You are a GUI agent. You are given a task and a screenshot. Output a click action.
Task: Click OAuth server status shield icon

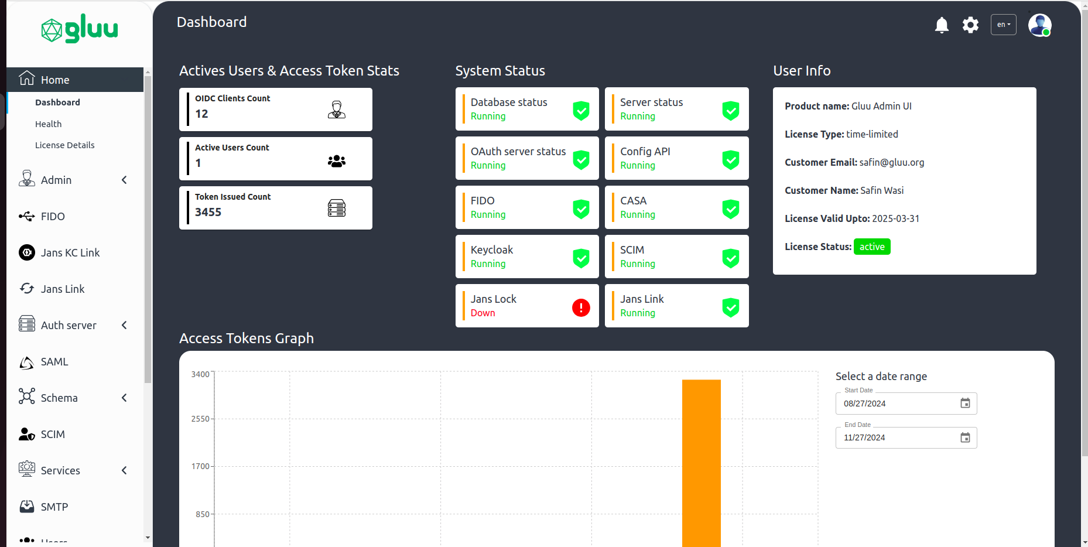coord(581,159)
